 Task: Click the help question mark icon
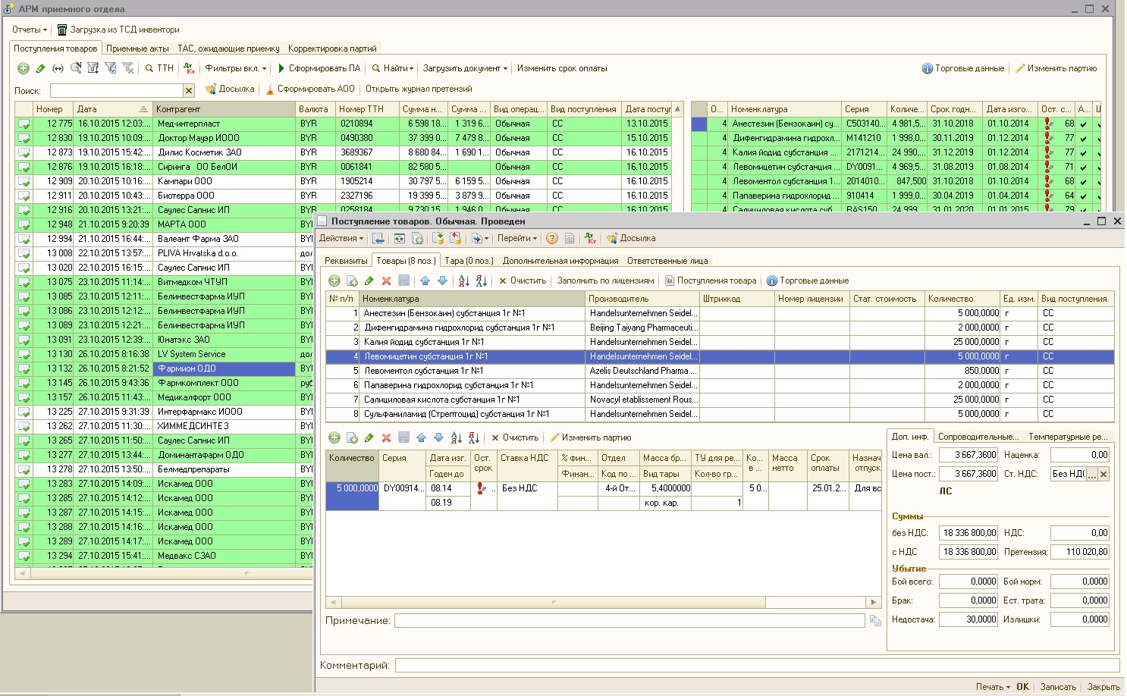pos(551,238)
